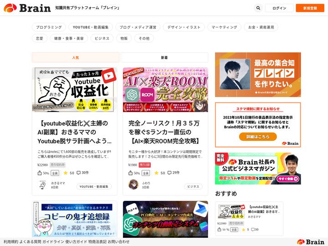This screenshot has width=328, height=246.
Task: Click ビジネス tag on ふわり card
Action: click(x=193, y=187)
